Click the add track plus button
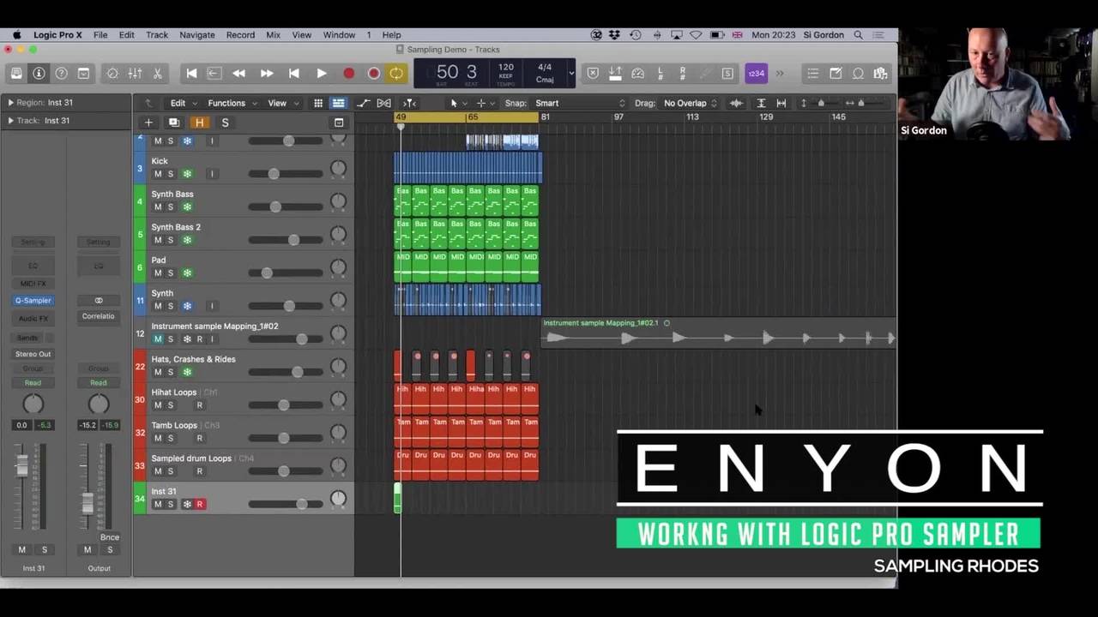Image resolution: width=1098 pixels, height=617 pixels. (148, 123)
